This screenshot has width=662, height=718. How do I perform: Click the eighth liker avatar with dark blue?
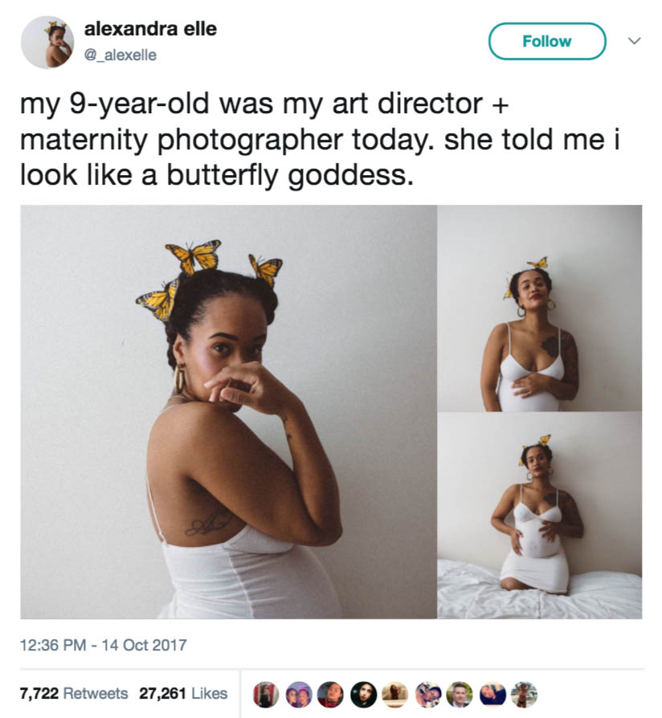[x=492, y=694]
